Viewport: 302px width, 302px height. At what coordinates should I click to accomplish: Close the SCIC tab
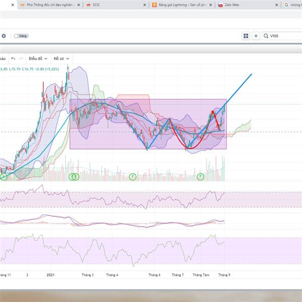[x=144, y=5]
